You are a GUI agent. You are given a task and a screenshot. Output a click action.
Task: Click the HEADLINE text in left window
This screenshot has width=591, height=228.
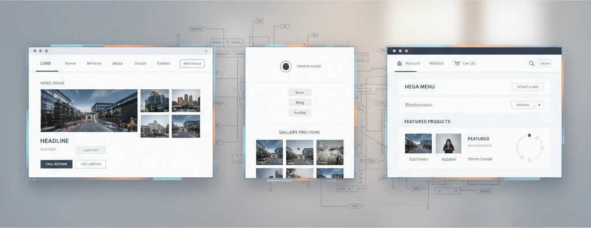(54, 140)
